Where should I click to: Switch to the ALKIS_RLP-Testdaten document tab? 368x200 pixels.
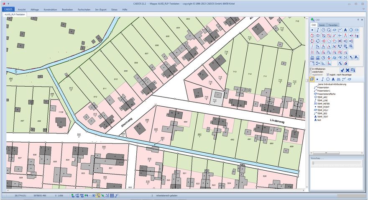coord(15,15)
